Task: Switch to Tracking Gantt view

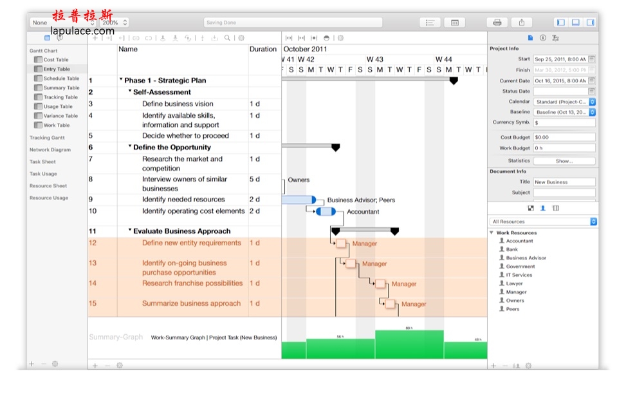Action: (47, 137)
